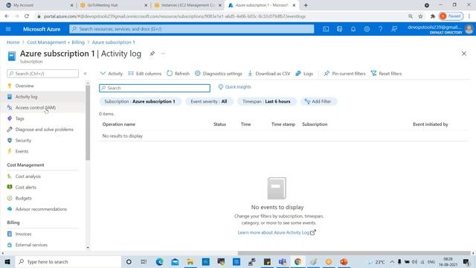Image resolution: width=476 pixels, height=268 pixels.
Task: Go to Azure subscription 1 breadcrumb
Action: [x=114, y=42]
